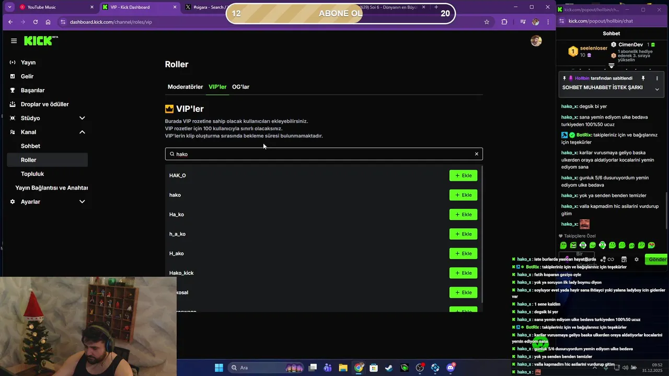This screenshot has width=669, height=376.
Task: Reload the dashboard page
Action: [x=35, y=22]
